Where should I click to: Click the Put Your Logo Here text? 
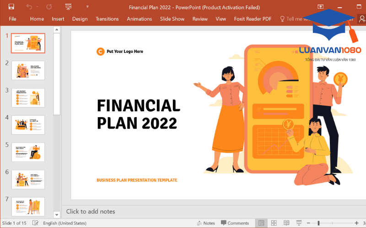[x=125, y=52]
